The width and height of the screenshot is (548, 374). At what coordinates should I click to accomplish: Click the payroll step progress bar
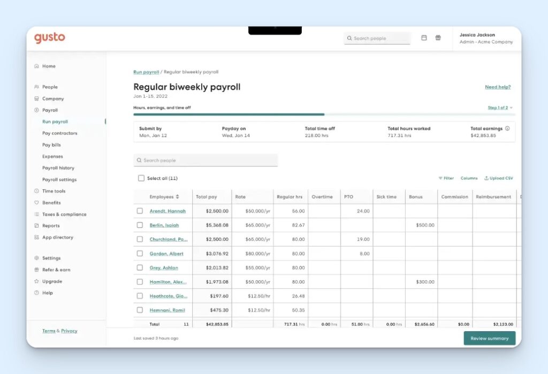(324, 115)
